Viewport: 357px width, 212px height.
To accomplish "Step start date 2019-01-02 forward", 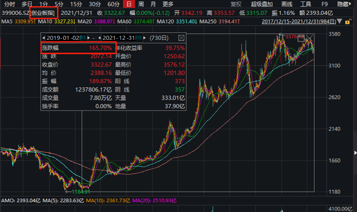I will pos(88,38).
